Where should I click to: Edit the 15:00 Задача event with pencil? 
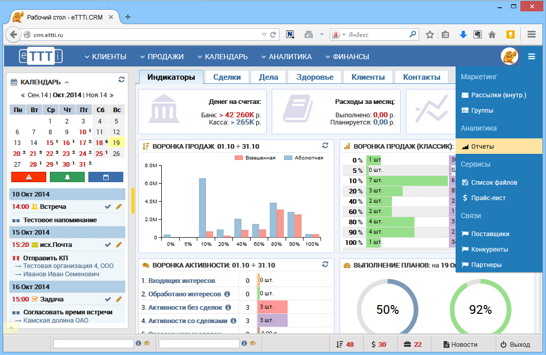119,299
